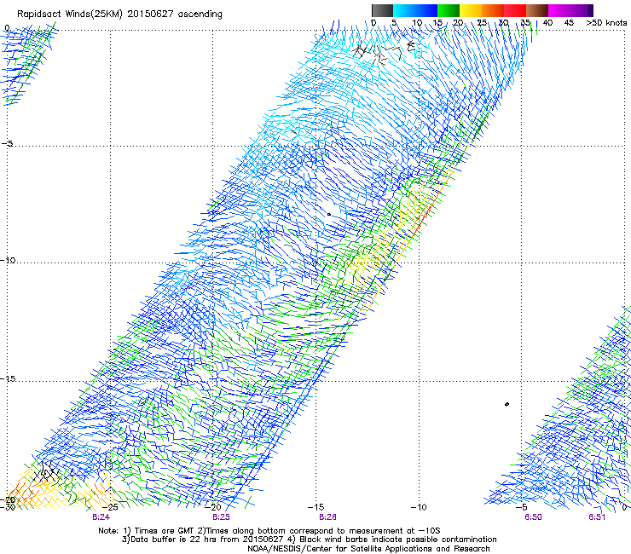Click the longitude axis label '-25'
The image size is (631, 554).
111,507
